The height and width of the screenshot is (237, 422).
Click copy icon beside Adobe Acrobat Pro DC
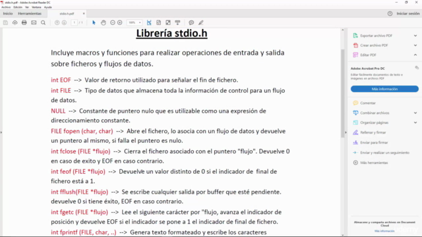coord(417,68)
